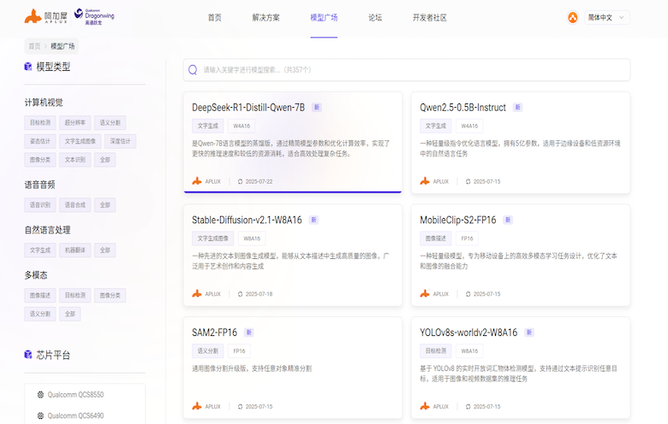Click the chip icon next to Qualcomm QCS6490

[x=40, y=415]
